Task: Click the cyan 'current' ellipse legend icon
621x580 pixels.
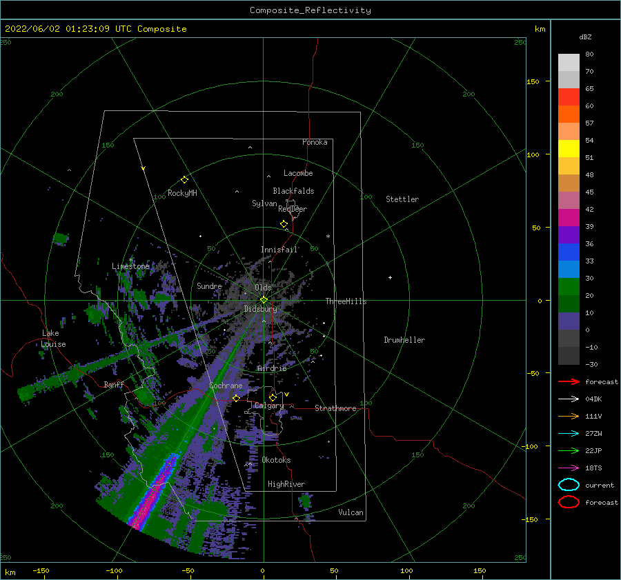Action: [569, 485]
